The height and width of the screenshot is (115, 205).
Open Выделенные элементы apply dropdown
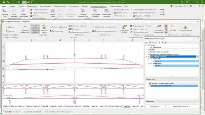point(182,106)
